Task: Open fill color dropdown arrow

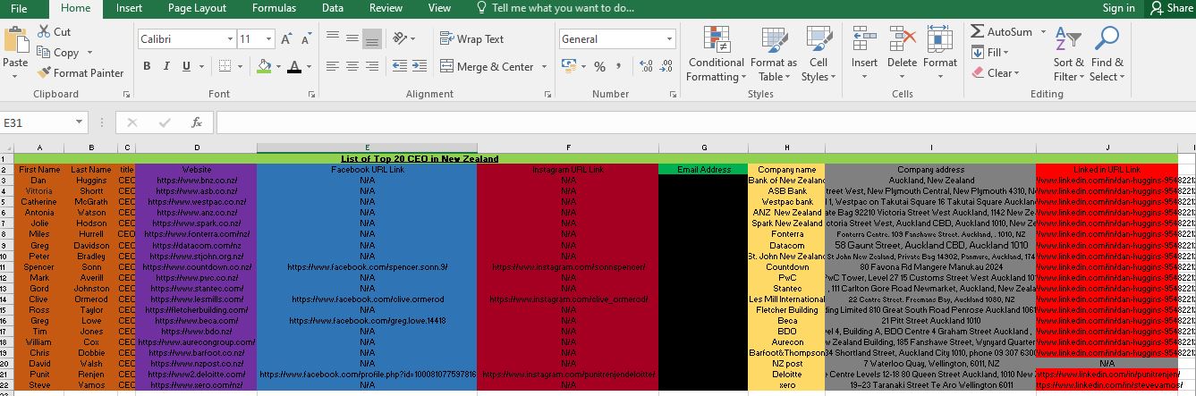Action: pos(277,67)
